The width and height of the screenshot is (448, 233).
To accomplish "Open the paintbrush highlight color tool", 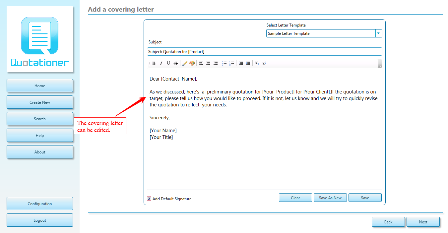I will pyautogui.click(x=185, y=63).
